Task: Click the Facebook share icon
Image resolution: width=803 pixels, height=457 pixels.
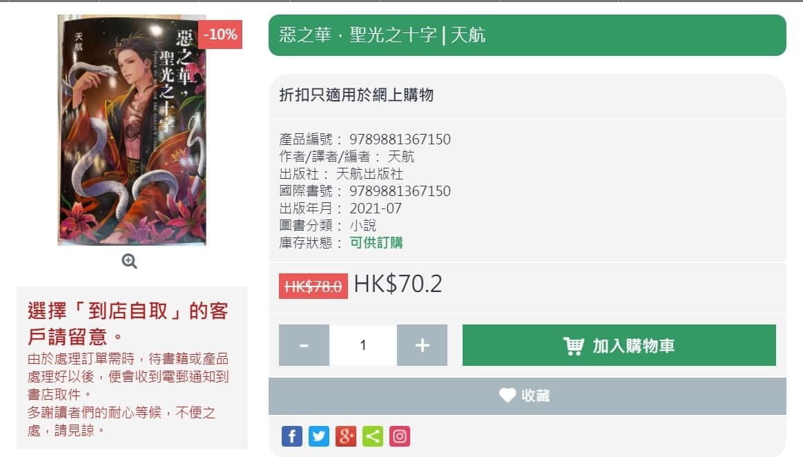Action: point(292,436)
